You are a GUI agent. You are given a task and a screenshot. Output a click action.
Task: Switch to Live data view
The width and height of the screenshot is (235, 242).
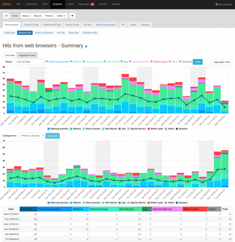click(x=9, y=55)
